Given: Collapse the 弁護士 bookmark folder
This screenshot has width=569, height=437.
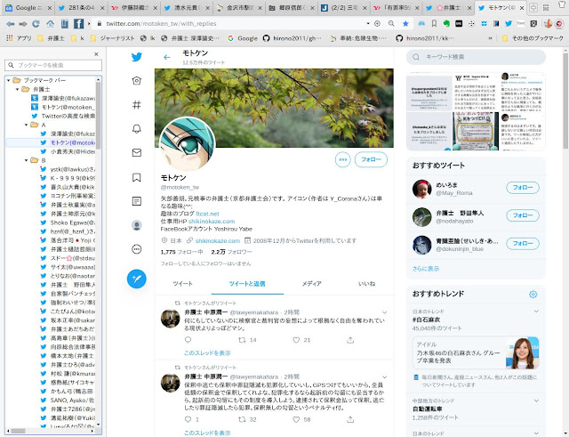Looking at the screenshot, I should click(18, 89).
